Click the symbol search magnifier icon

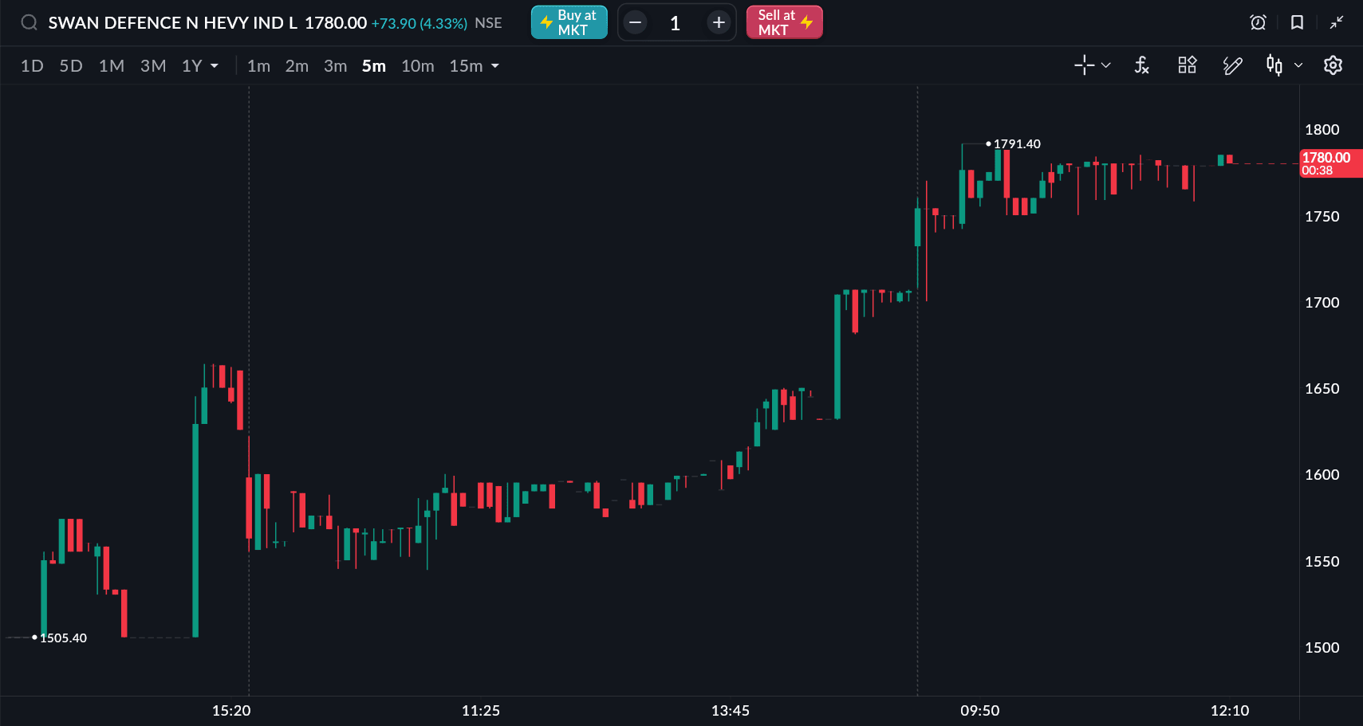point(29,22)
